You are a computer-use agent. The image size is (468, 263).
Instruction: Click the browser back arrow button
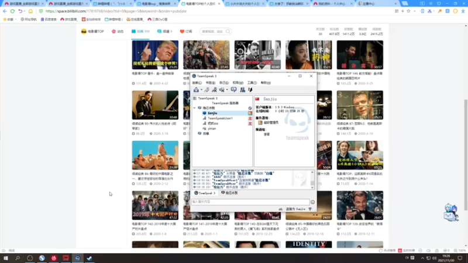point(5,11)
